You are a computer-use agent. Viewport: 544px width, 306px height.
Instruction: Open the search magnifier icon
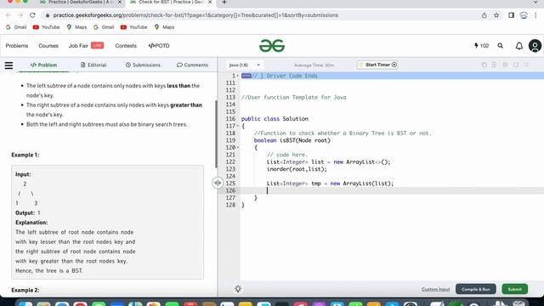pos(501,45)
